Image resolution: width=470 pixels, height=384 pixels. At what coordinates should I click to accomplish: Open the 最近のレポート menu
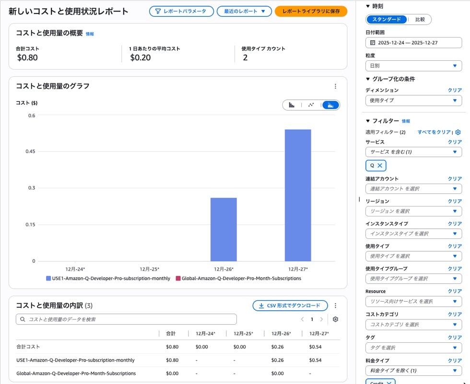click(x=244, y=11)
